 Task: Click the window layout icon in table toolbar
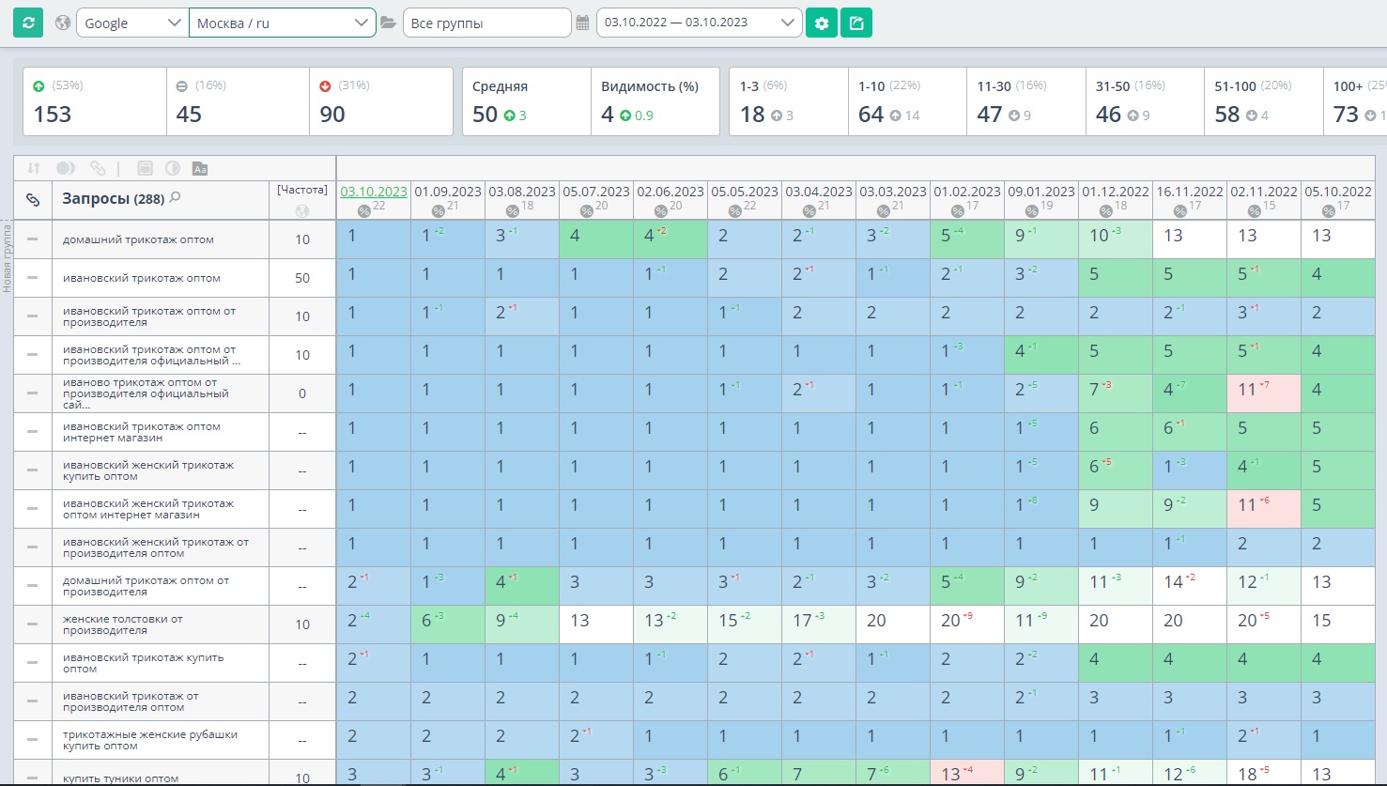145,168
